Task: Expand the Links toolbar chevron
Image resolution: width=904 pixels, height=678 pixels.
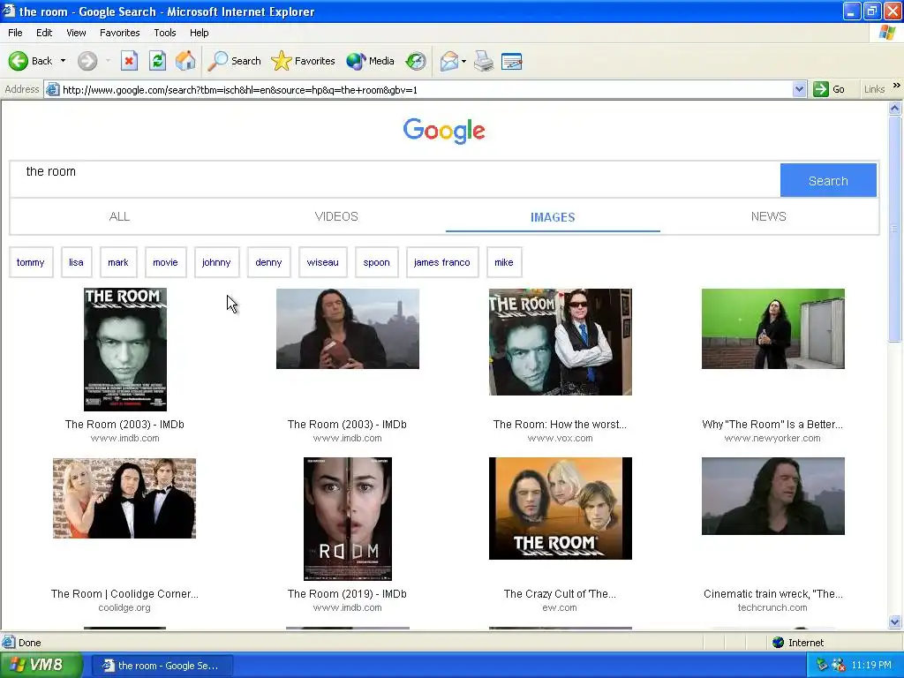Action: [x=897, y=86]
